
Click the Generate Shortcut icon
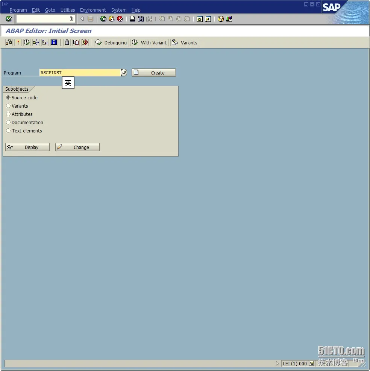click(x=208, y=19)
